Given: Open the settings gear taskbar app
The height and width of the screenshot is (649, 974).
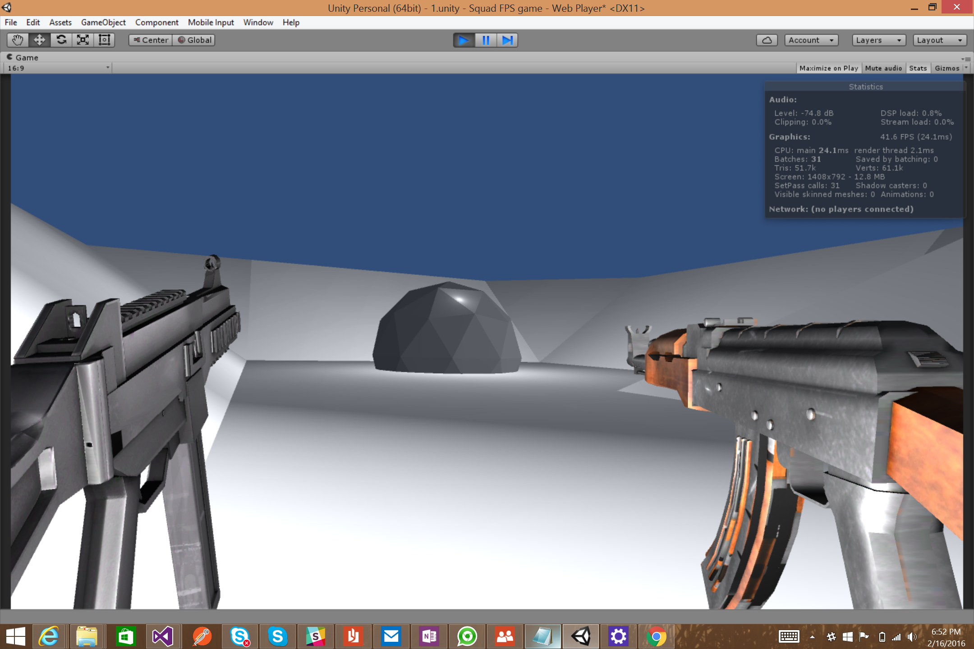Looking at the screenshot, I should (618, 636).
